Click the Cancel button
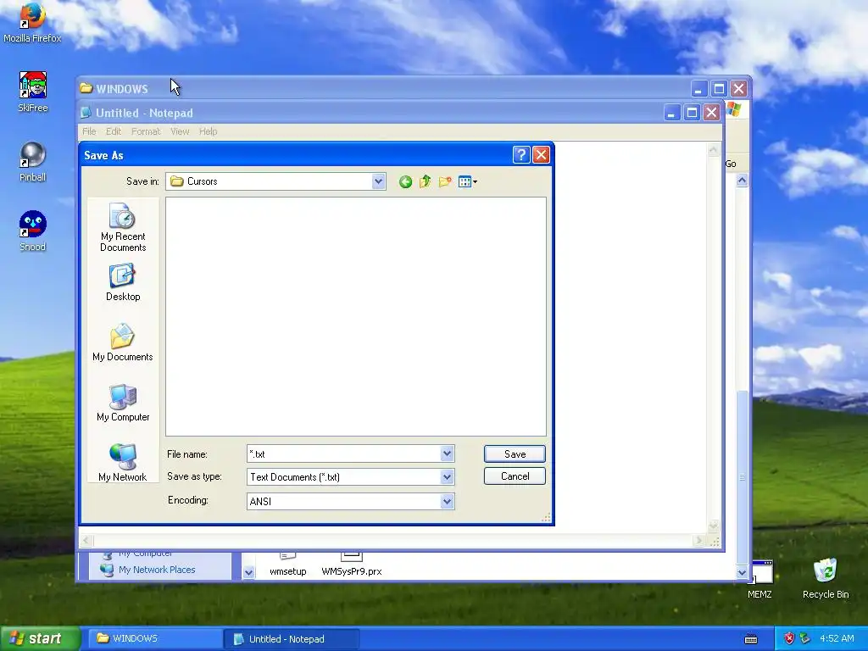 [x=515, y=476]
